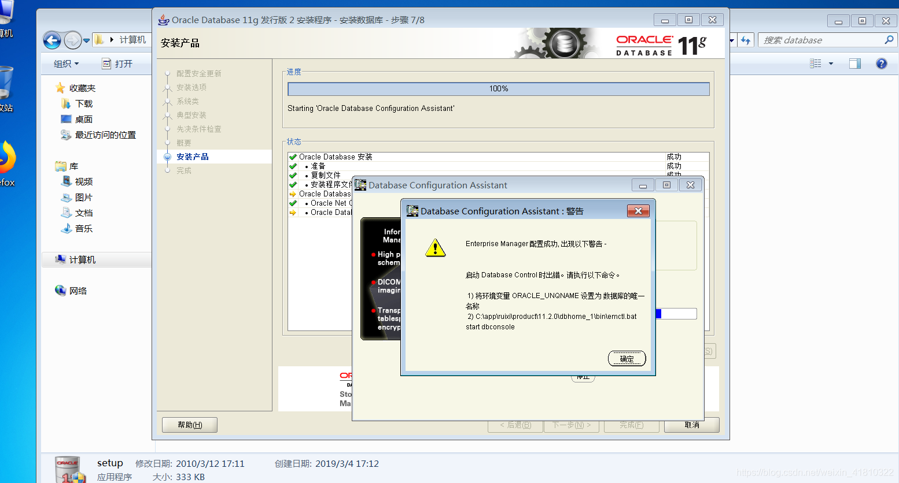Select 文档 in the Explorer sidebar
Image resolution: width=899 pixels, height=483 pixels.
83,213
